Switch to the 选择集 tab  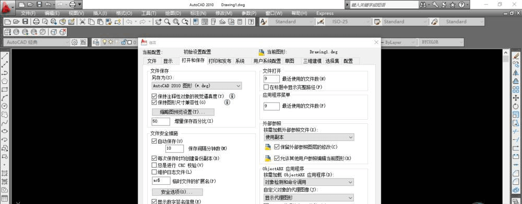click(x=332, y=61)
